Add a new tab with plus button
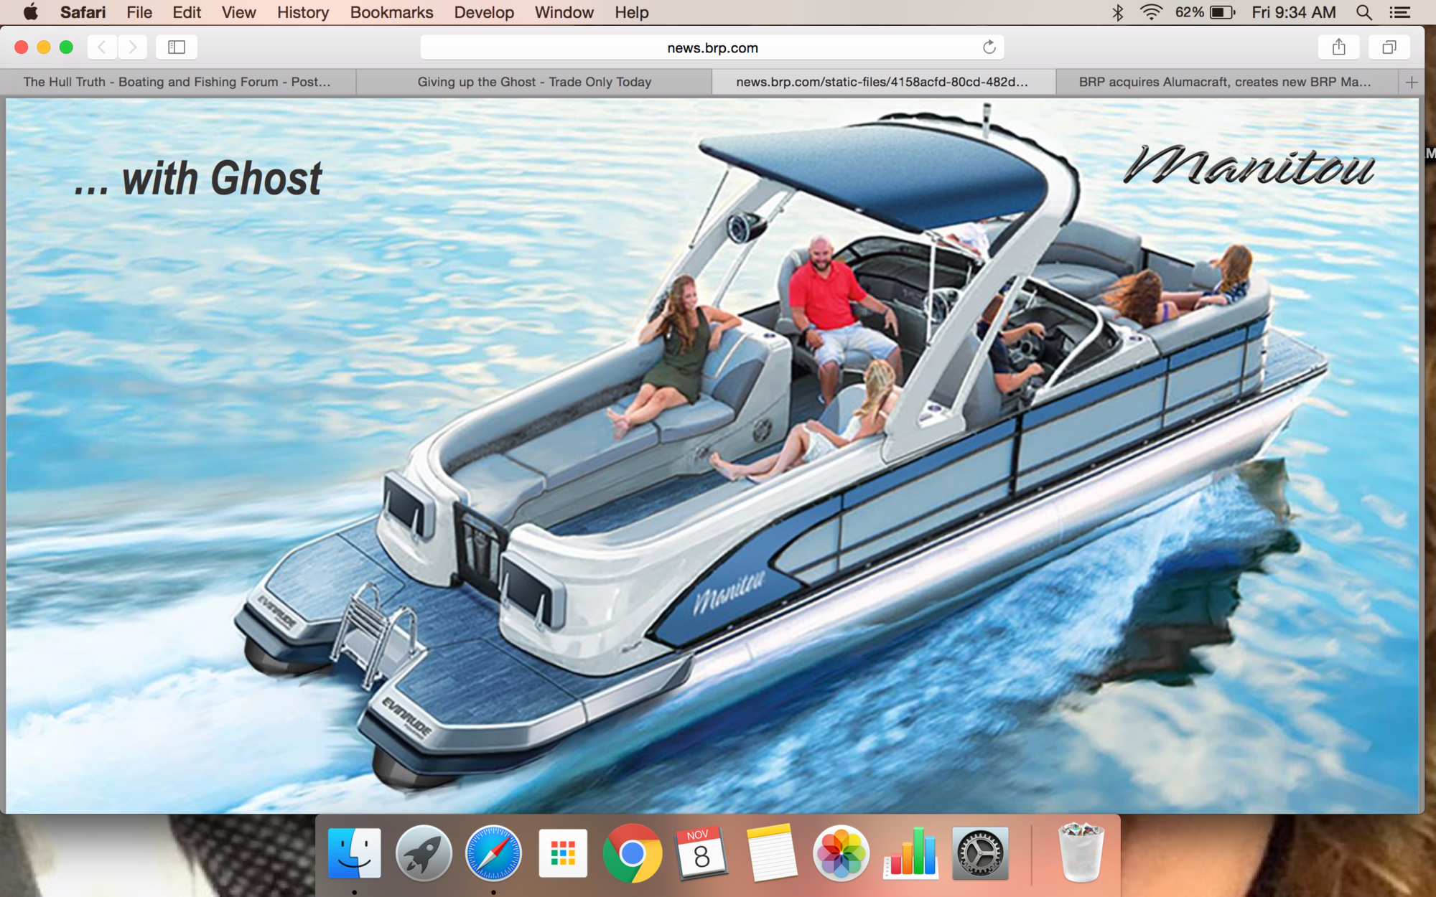1436x897 pixels. 1411,83
